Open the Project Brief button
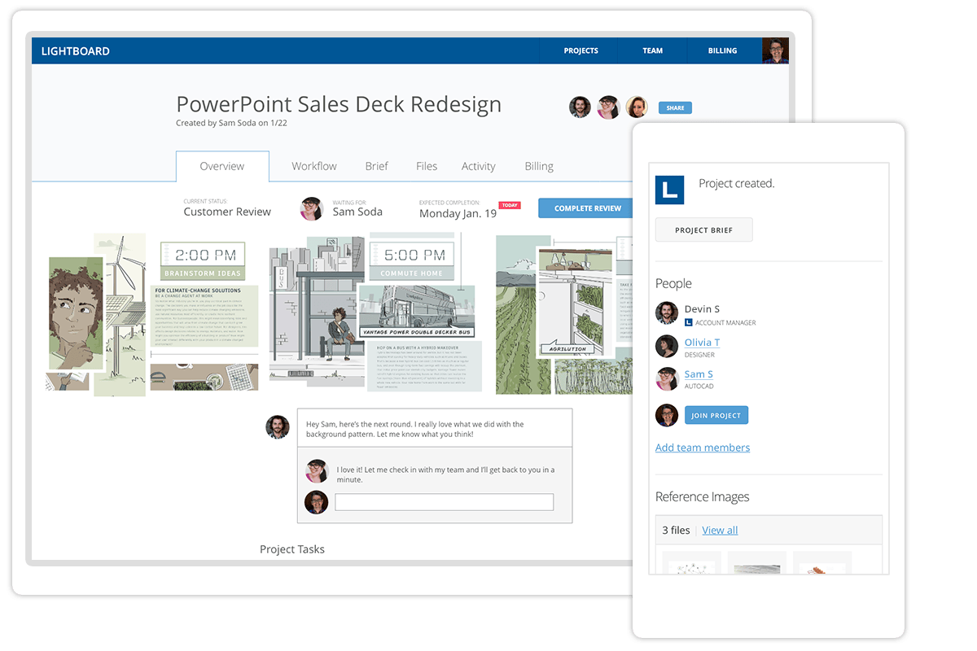This screenshot has width=977, height=651. 703,230
